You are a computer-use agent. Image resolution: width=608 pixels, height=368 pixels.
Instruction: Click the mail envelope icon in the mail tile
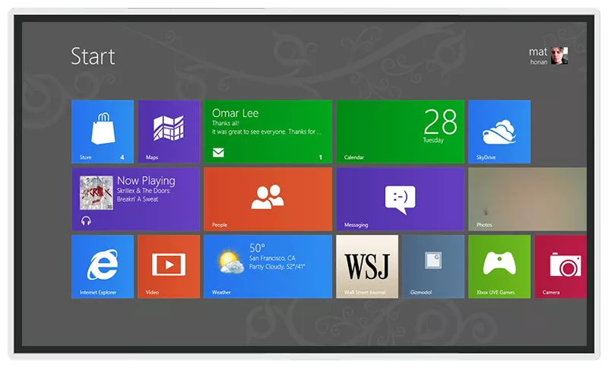[x=218, y=153]
